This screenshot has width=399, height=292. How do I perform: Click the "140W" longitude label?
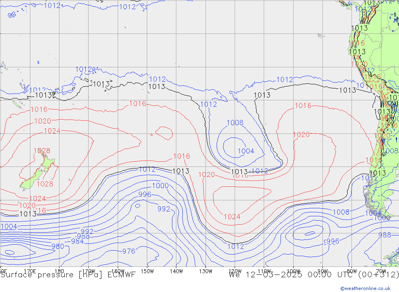coord(176,271)
